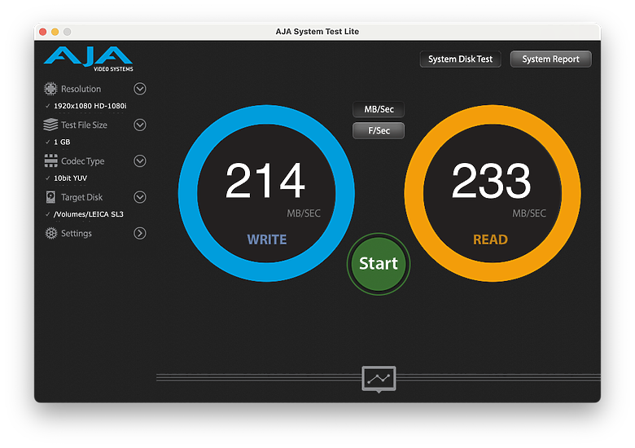635x448 pixels.
Task: Click the Resolution label
Action: 81,89
